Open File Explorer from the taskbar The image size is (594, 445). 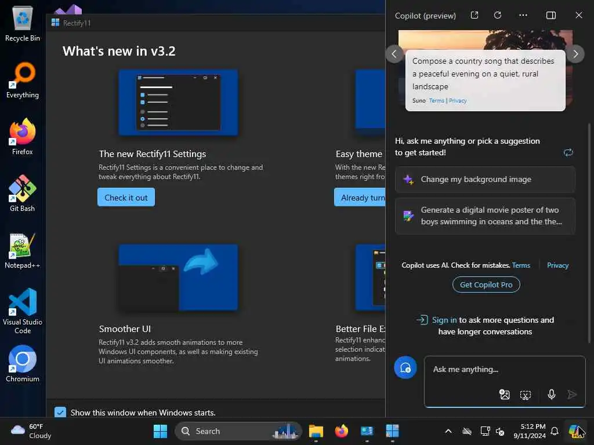coord(316,431)
